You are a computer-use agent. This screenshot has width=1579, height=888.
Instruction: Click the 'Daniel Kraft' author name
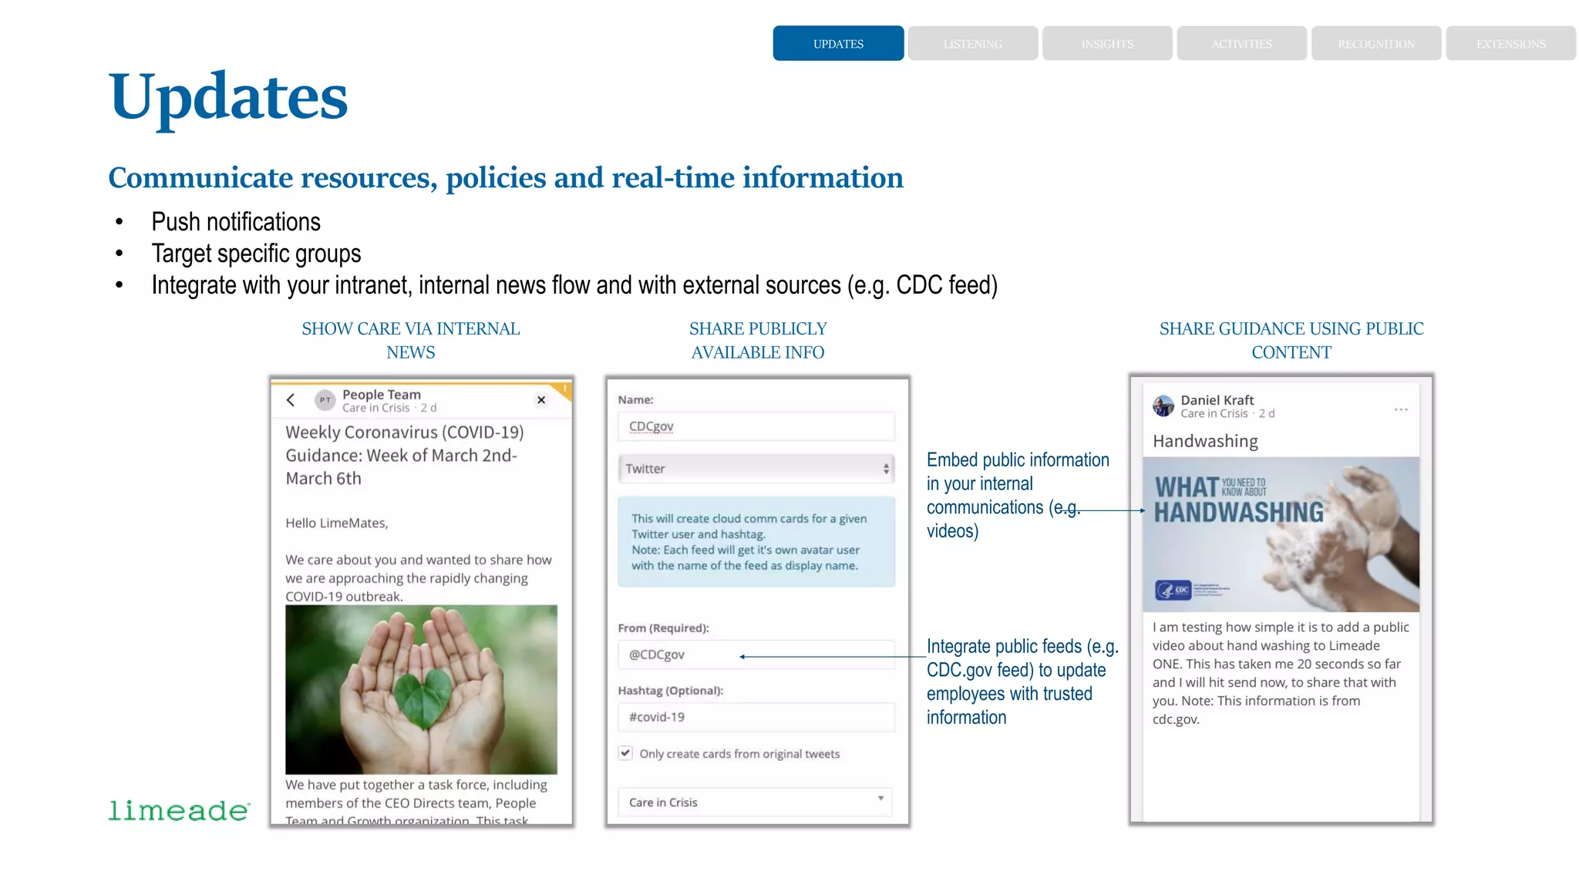coord(1217,399)
